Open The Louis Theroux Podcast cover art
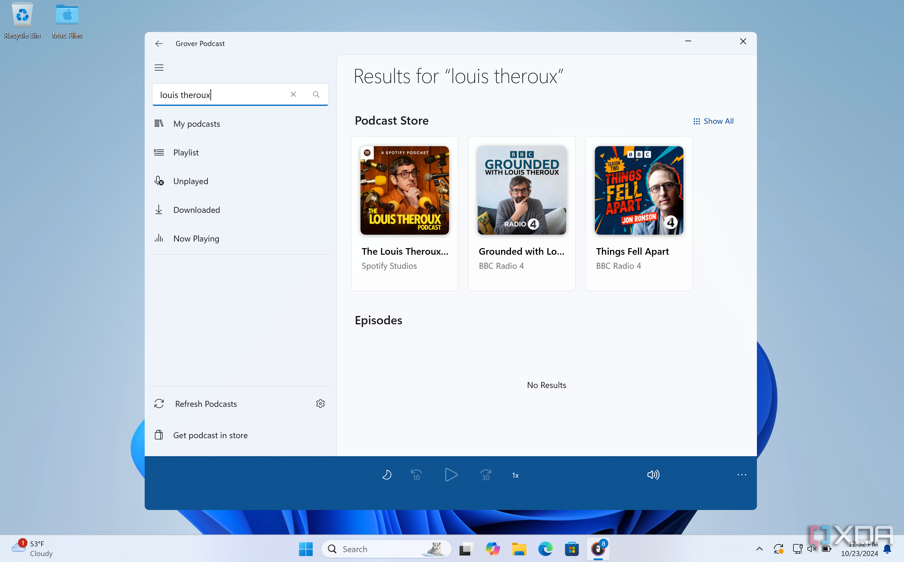Viewport: 904px width, 562px height. click(x=404, y=190)
